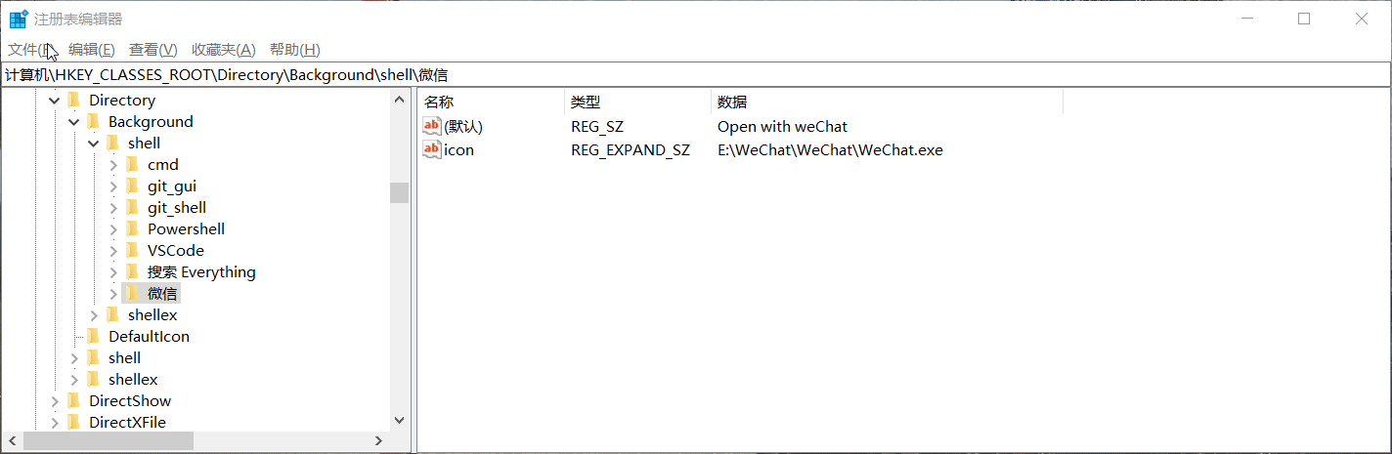Click the folder icon of Powershell

132,228
